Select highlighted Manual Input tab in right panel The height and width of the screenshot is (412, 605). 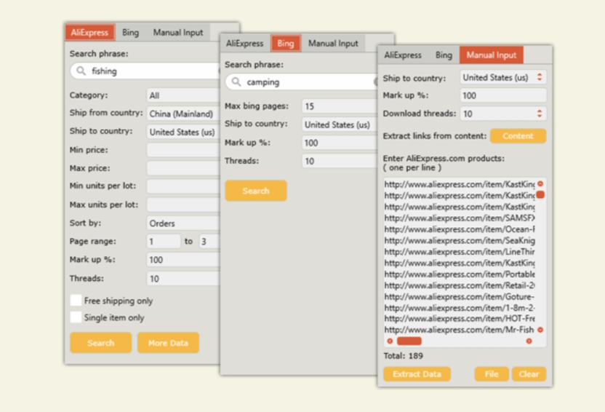point(491,55)
